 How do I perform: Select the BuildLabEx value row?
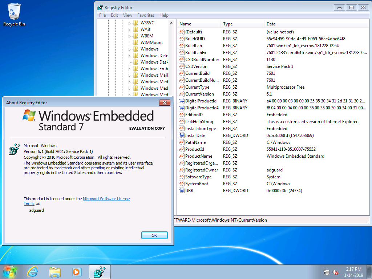point(273,52)
